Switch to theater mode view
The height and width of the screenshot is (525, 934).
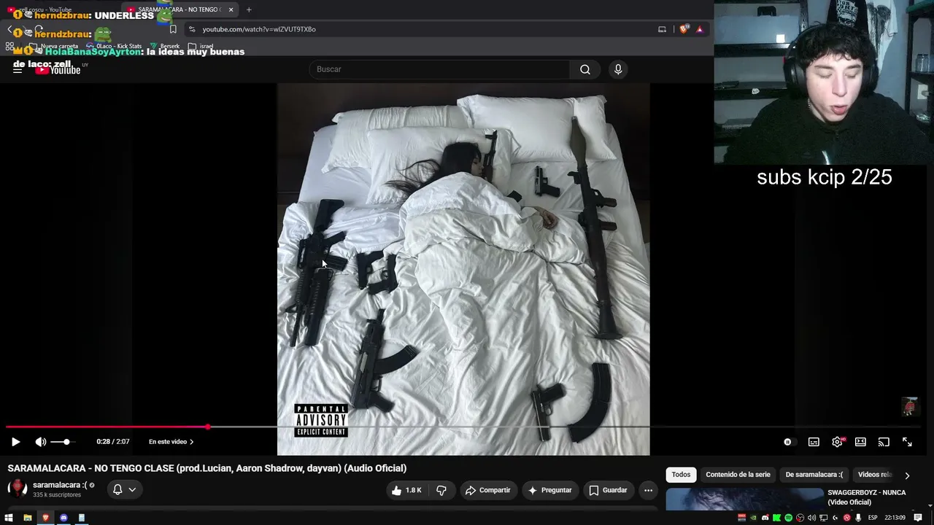pos(860,442)
